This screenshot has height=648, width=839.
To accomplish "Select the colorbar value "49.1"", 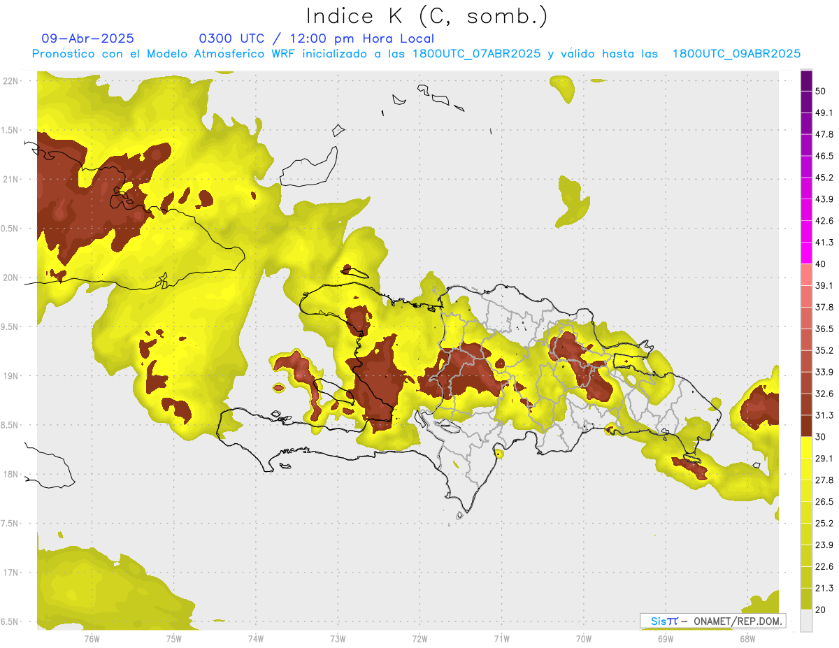I will pyautogui.click(x=824, y=113).
